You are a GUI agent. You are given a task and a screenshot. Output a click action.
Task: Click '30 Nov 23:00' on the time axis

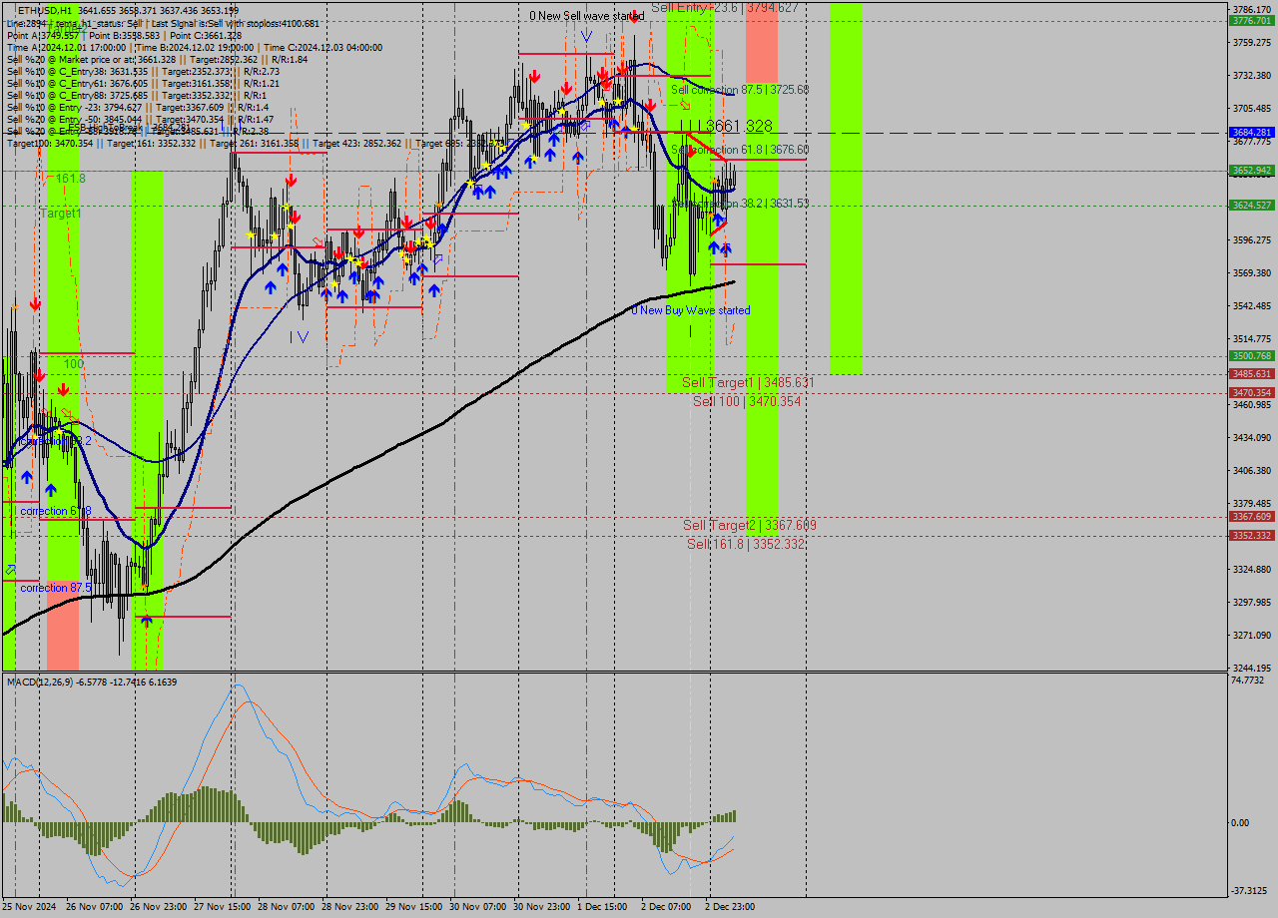tap(542, 907)
